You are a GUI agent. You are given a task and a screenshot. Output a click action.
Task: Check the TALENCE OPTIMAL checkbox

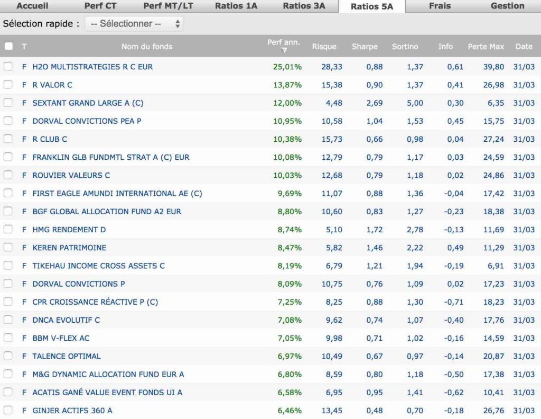(8, 356)
